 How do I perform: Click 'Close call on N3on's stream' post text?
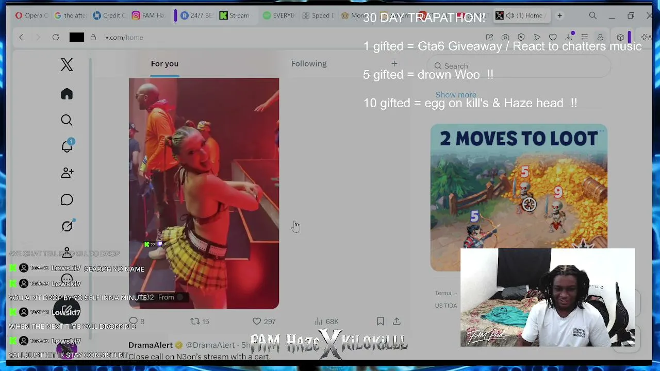(200, 357)
